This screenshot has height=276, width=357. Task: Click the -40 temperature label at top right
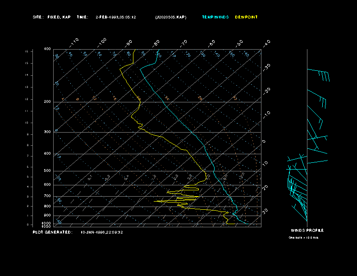tap(266, 43)
